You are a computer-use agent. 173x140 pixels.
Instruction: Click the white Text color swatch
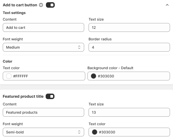[9, 76]
